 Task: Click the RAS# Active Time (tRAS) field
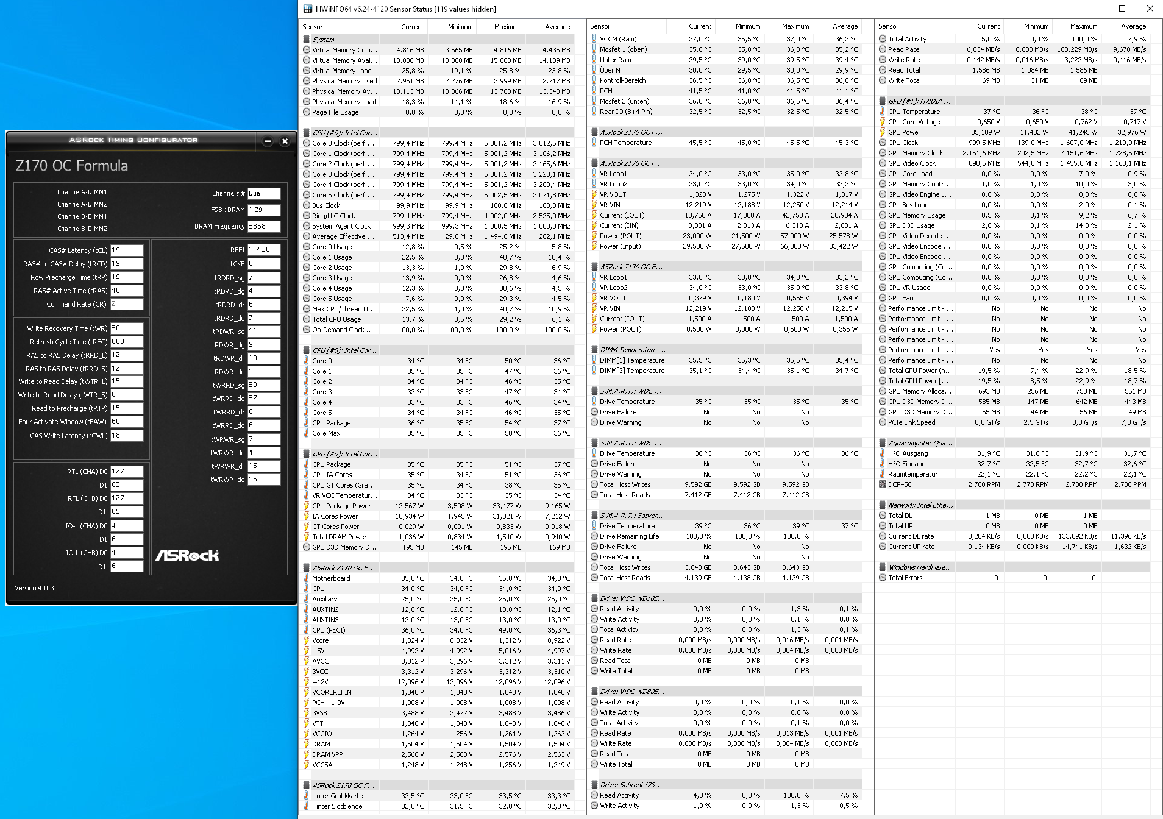(x=127, y=291)
